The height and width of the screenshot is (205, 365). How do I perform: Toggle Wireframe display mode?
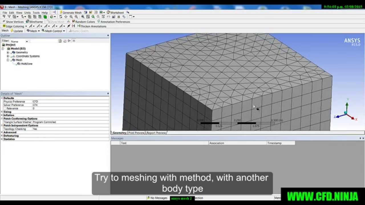tap(34, 22)
